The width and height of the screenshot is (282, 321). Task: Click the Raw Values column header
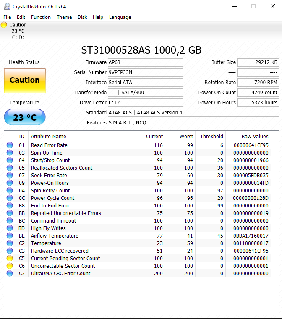coord(255,137)
